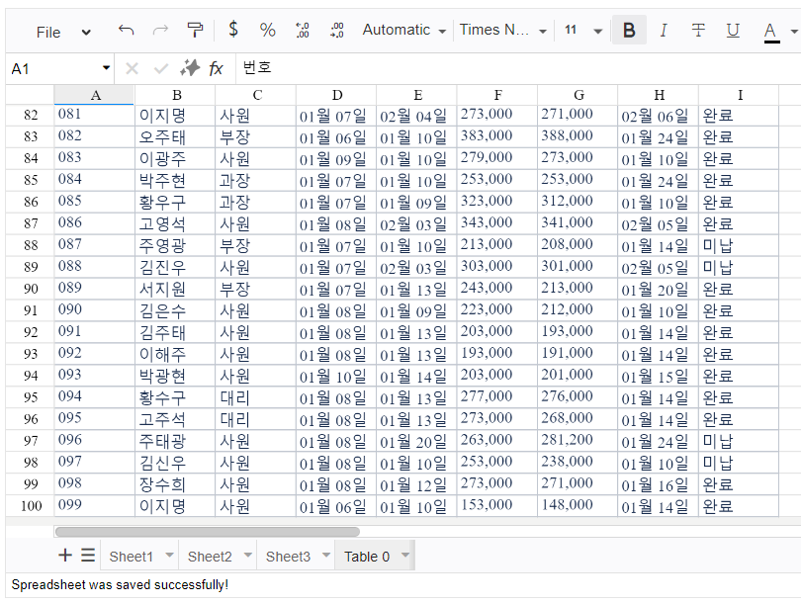Open the font size 11 dropdown
Image resolution: width=801 pixels, height=605 pixels.
pos(583,30)
